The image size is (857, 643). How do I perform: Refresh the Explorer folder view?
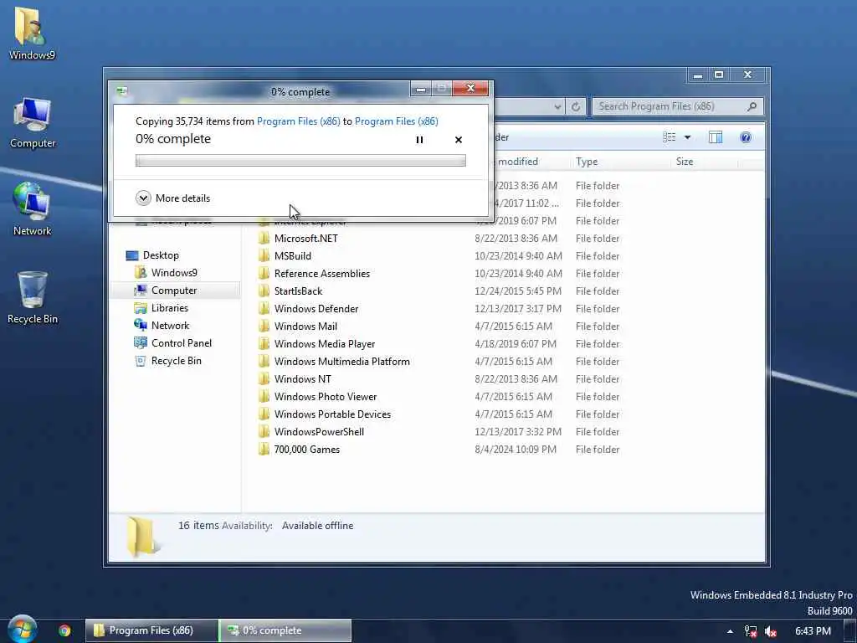tap(576, 106)
